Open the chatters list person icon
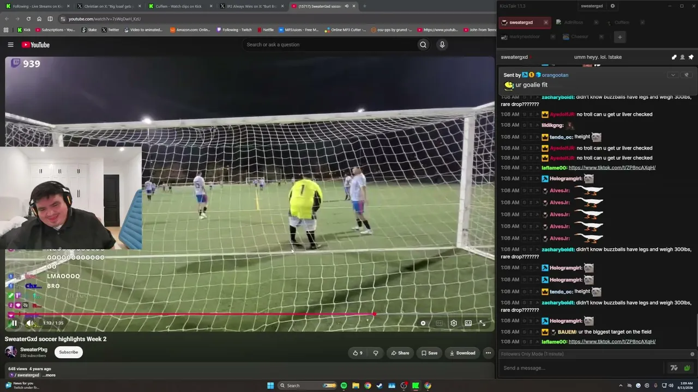The image size is (698, 392). pyautogui.click(x=682, y=57)
